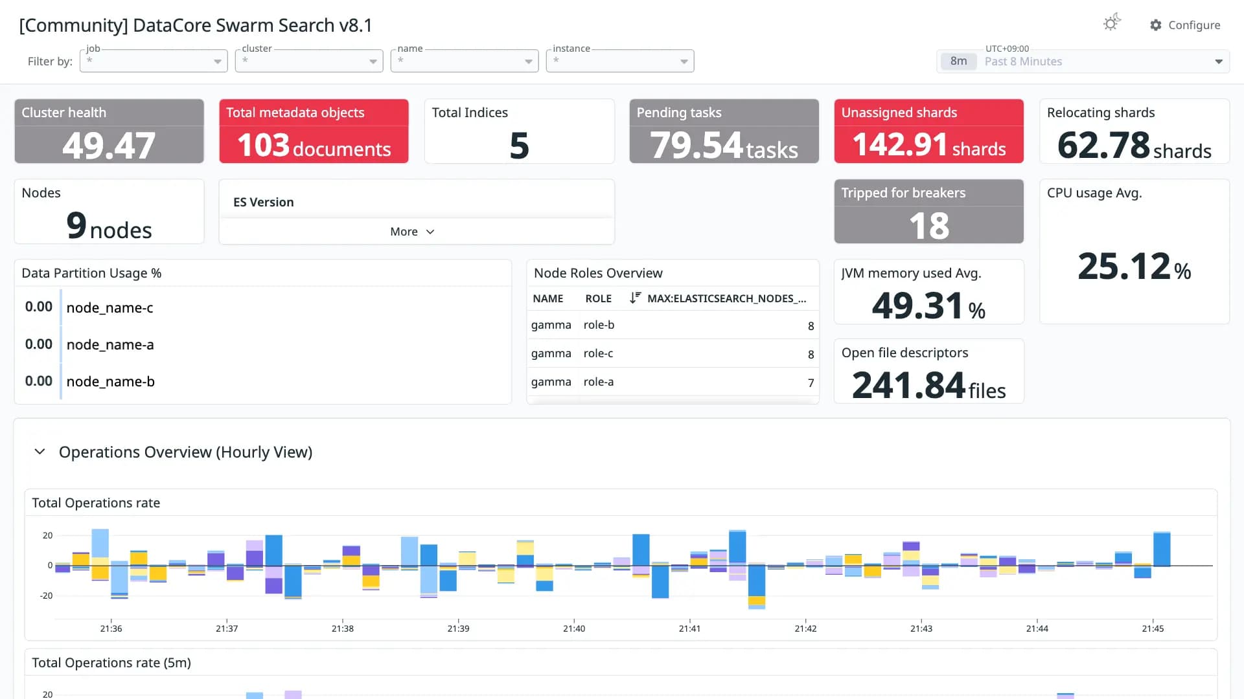Click the JVM memory used 49.31% value
Viewport: 1244px width, 699px height.
pyautogui.click(x=928, y=305)
